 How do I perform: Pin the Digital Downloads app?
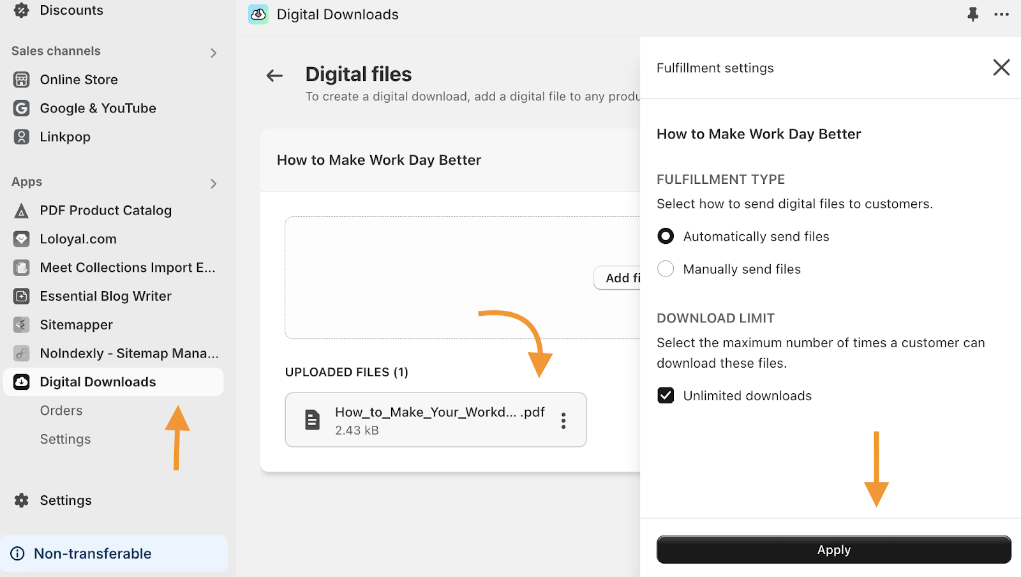point(973,14)
